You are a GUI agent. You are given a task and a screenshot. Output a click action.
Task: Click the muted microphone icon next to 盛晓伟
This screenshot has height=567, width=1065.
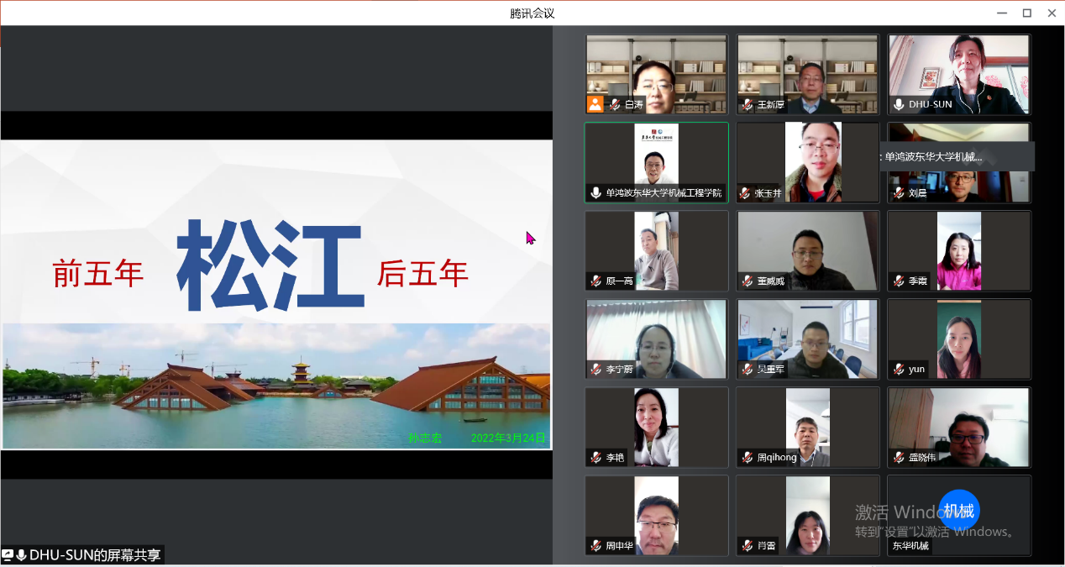point(898,458)
